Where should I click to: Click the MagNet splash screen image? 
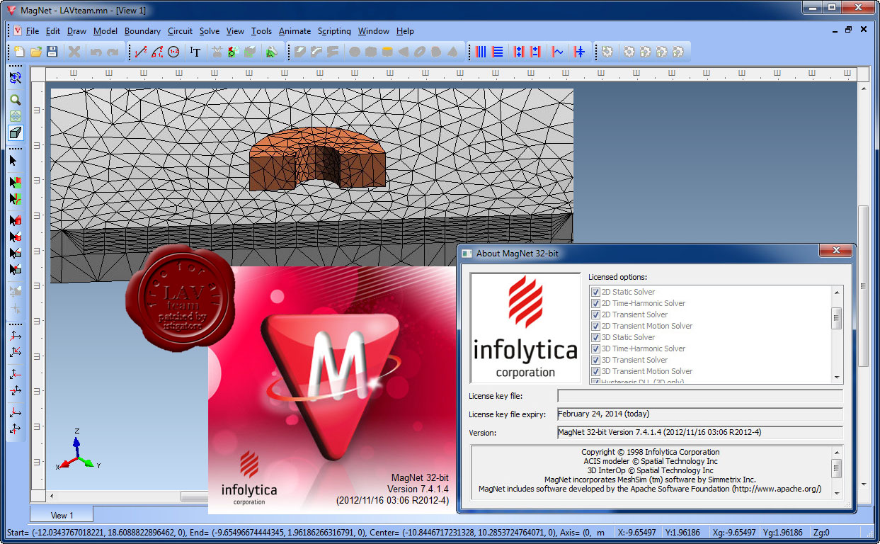point(331,390)
